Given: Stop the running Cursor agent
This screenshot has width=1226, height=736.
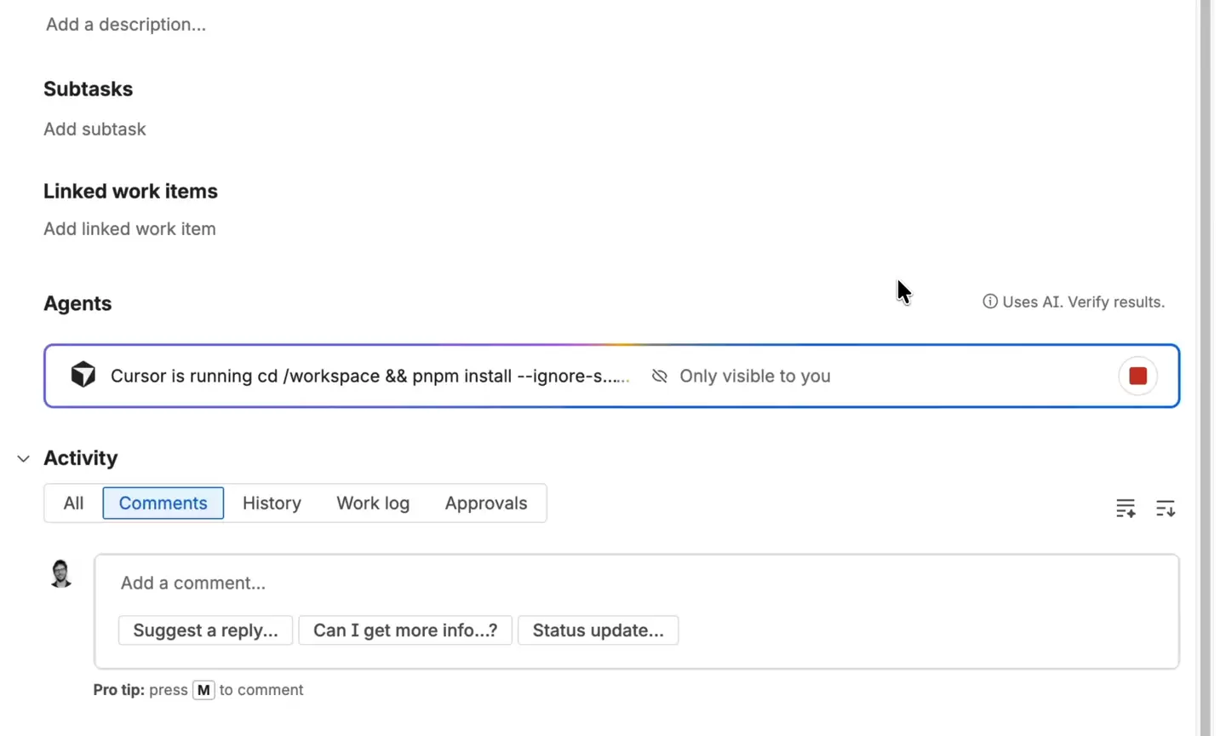Looking at the screenshot, I should coord(1137,376).
